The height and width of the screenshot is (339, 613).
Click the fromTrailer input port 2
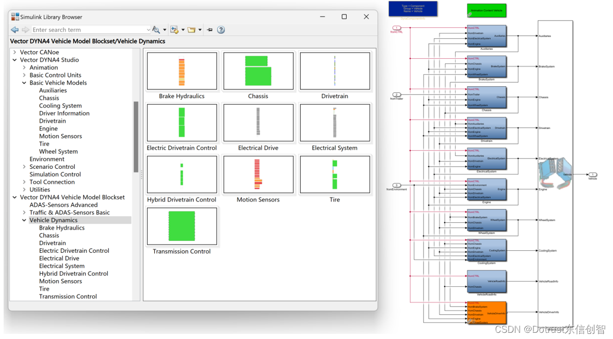tap(396, 94)
